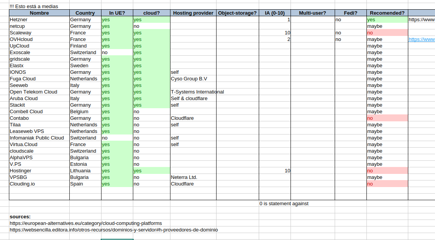Select Hostinger's IA score 10 cell
The height and width of the screenshot is (240, 435).
[275, 171]
